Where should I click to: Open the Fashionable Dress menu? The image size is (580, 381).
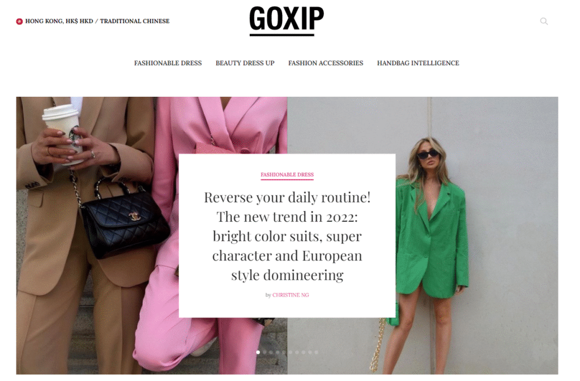click(168, 63)
